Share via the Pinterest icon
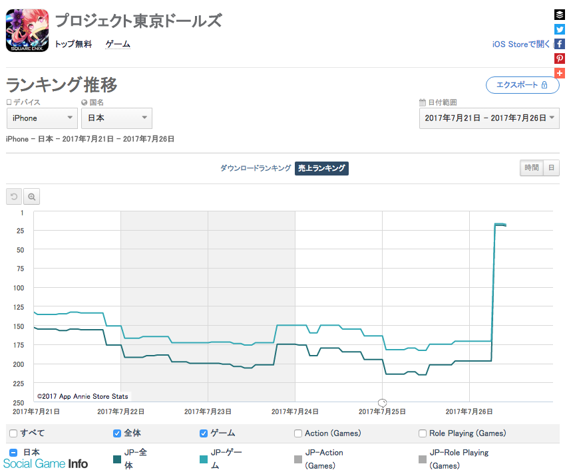 click(560, 59)
